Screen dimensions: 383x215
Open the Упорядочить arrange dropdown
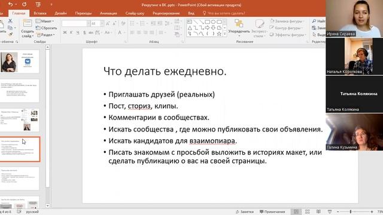[239, 27]
